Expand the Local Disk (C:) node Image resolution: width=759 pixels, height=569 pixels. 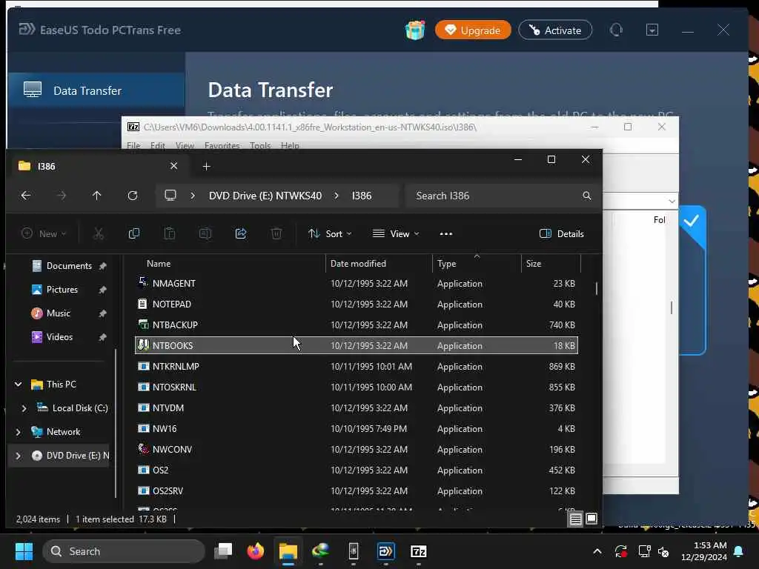[24, 408]
